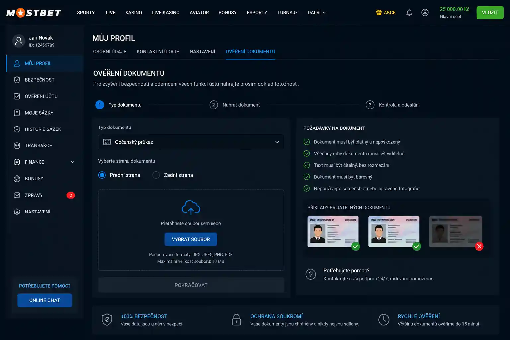
Task: Click Vybrat soubor button
Action: [191, 239]
